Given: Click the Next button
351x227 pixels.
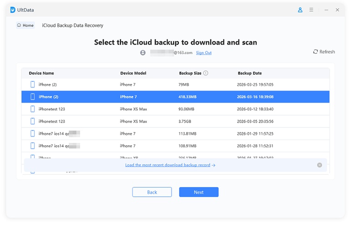Looking at the screenshot, I should (199, 192).
